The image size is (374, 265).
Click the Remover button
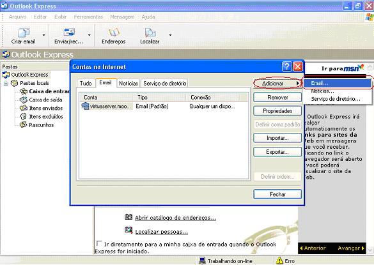point(277,98)
